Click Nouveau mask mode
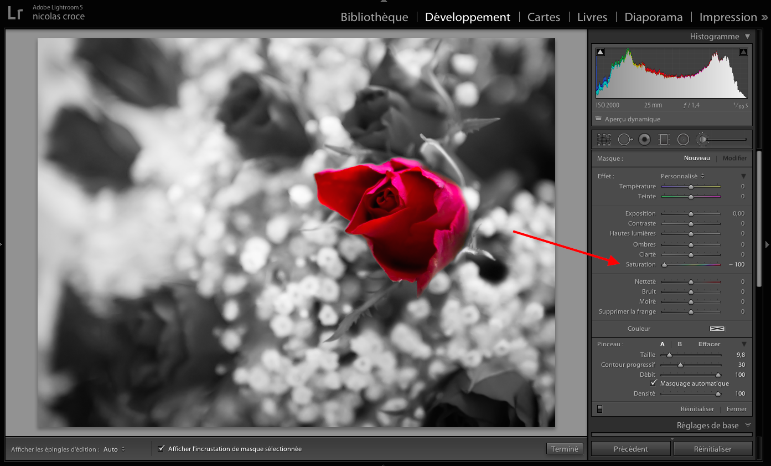This screenshot has width=771, height=466. 697,158
